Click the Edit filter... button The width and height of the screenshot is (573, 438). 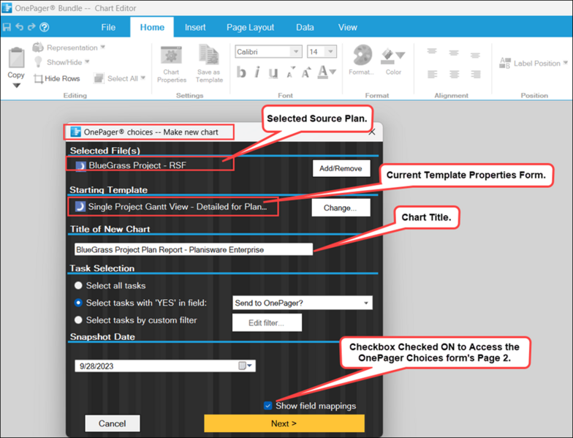click(267, 323)
